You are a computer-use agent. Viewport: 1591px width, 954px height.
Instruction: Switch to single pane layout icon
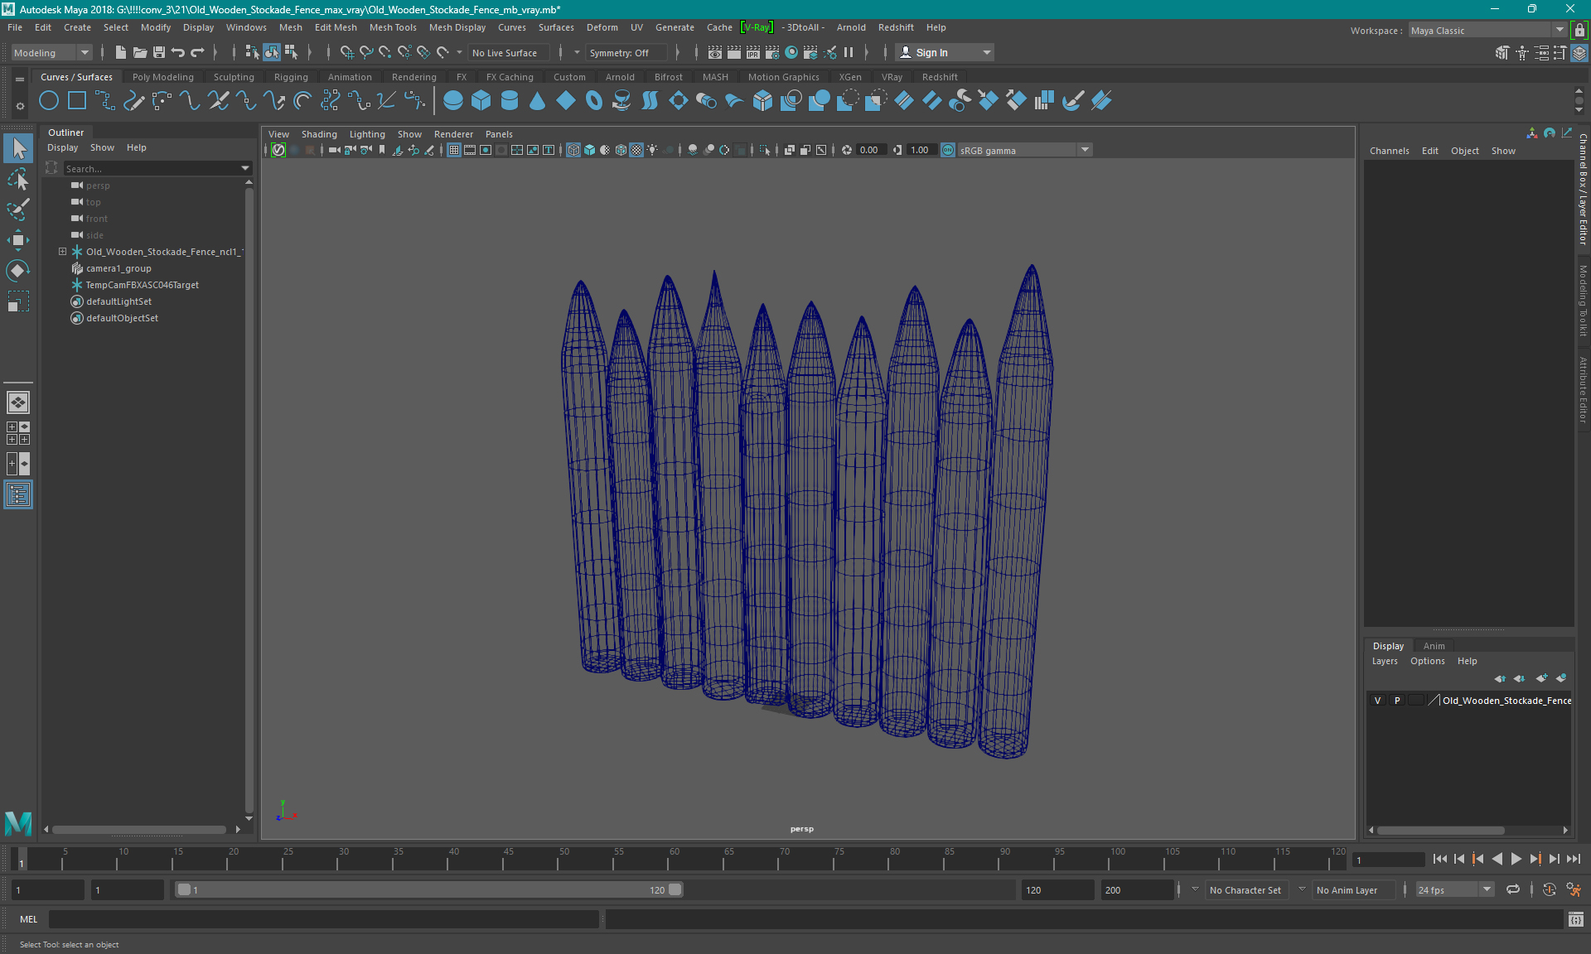tap(18, 402)
